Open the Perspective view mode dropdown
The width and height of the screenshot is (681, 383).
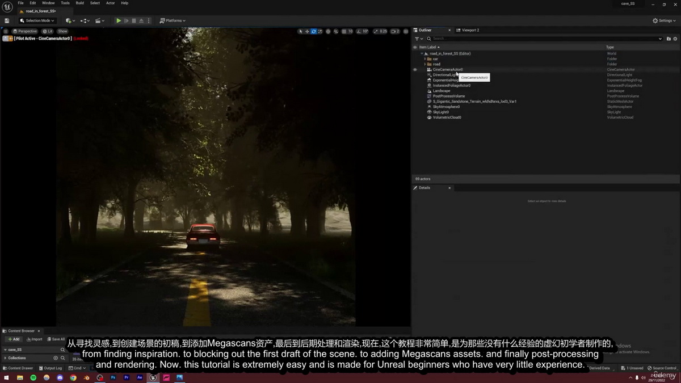pyautogui.click(x=25, y=31)
